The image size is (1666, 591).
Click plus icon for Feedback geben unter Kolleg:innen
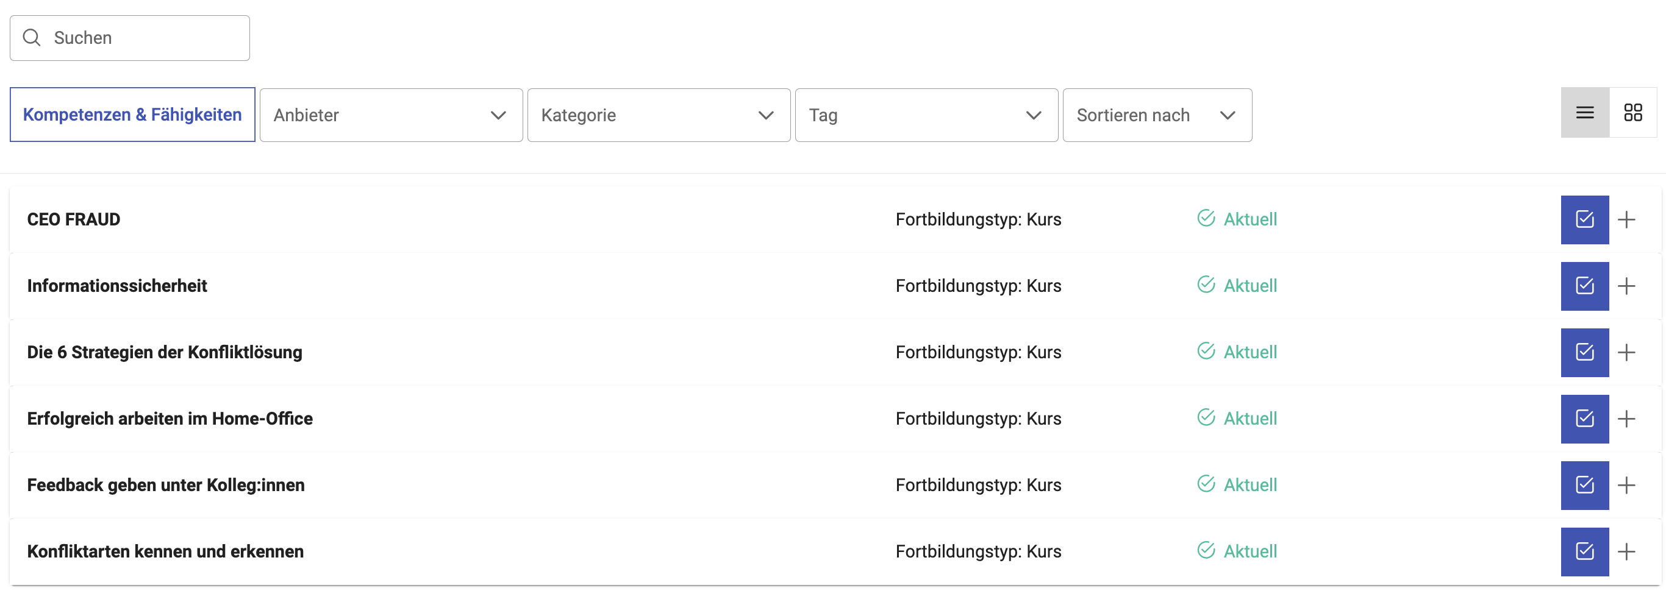(x=1626, y=485)
